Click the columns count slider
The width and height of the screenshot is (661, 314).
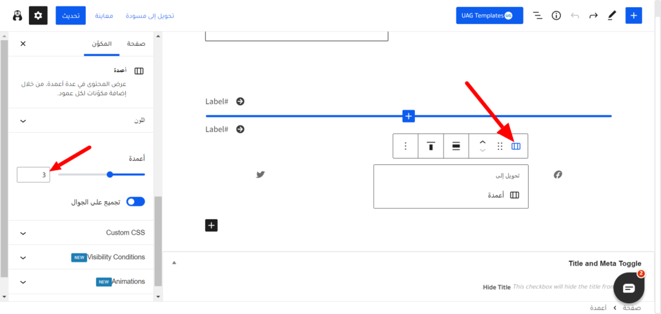101,174
